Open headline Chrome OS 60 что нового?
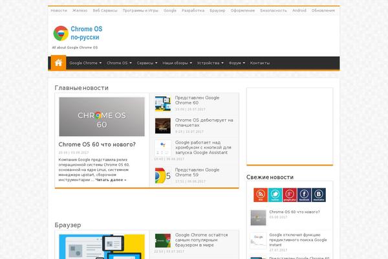Screen dimensions: 388x259 (97, 144)
